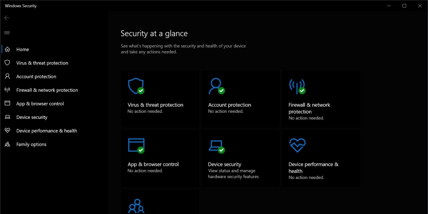Click the heart health icon in sidebar
The image size is (428, 214).
click(x=7, y=131)
